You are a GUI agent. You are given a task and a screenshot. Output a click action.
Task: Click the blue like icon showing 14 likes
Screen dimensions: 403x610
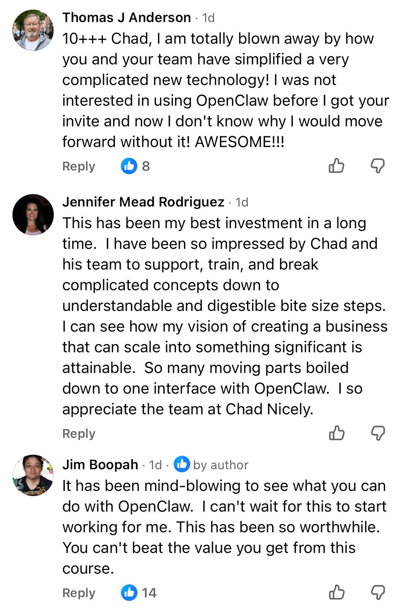(x=129, y=592)
